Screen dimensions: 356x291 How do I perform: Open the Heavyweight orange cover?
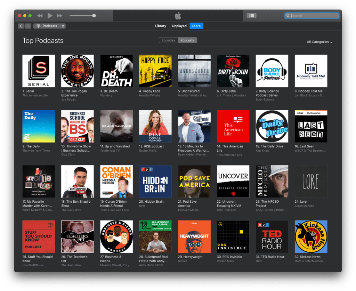[x=194, y=236]
